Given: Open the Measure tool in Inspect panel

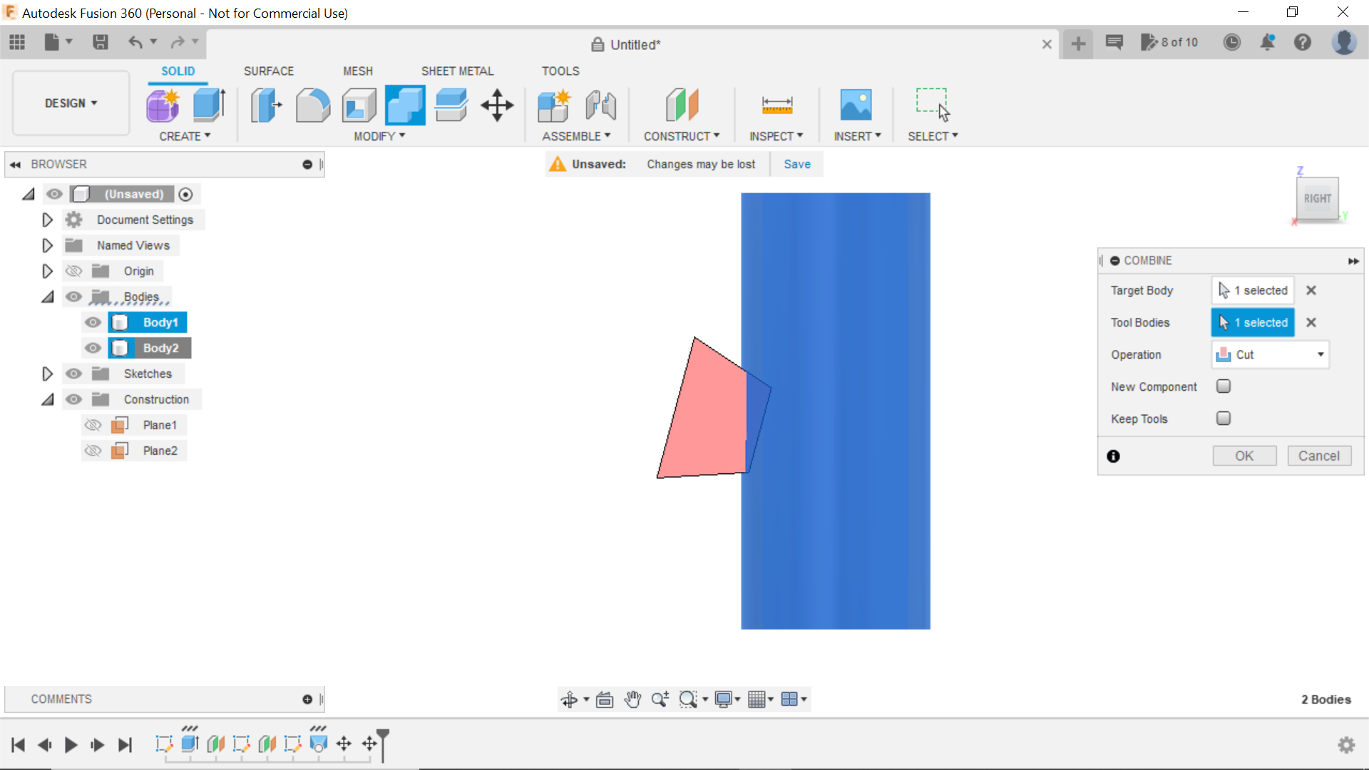Looking at the screenshot, I should tap(776, 105).
